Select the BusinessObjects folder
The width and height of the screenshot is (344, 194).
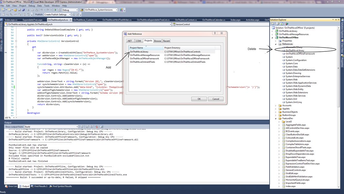(290, 112)
